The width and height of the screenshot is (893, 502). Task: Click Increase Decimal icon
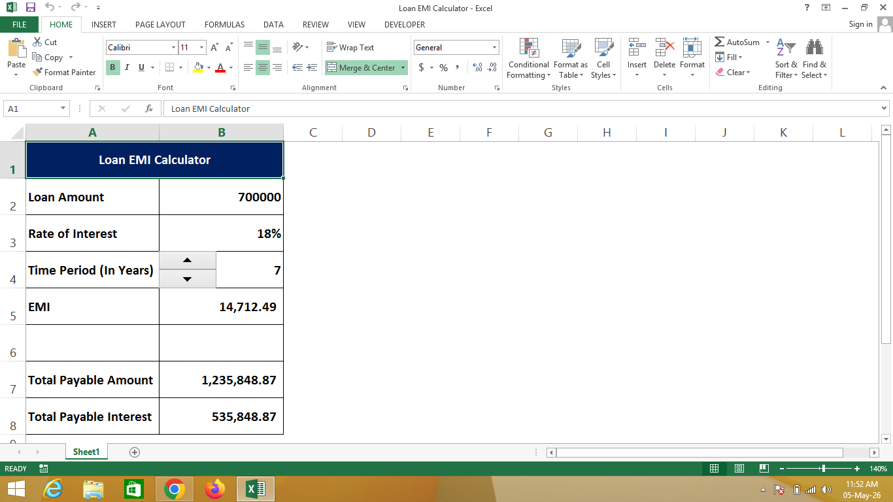tap(477, 67)
